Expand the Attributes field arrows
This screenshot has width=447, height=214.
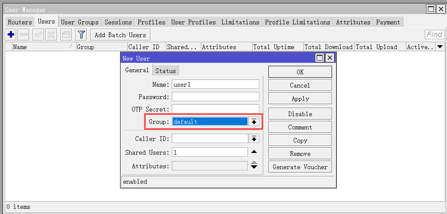tap(254, 165)
